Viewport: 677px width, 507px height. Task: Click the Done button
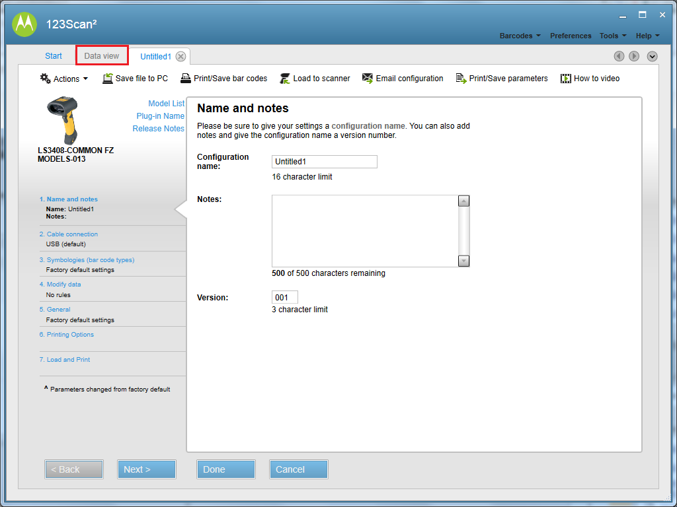(226, 469)
